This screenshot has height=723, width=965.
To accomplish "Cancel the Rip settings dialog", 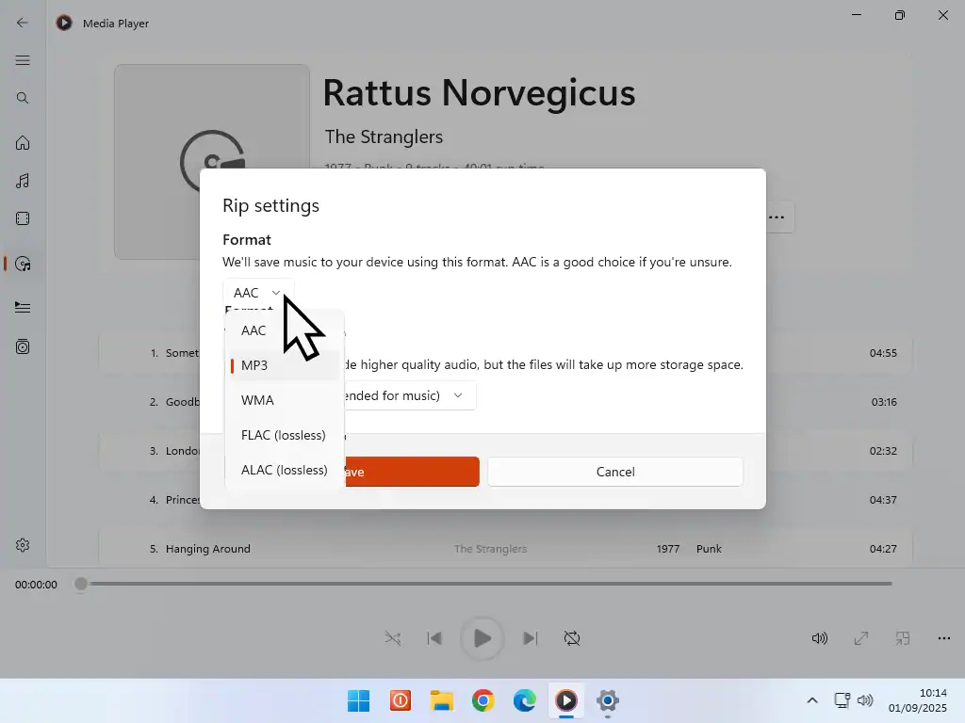I will pyautogui.click(x=615, y=472).
